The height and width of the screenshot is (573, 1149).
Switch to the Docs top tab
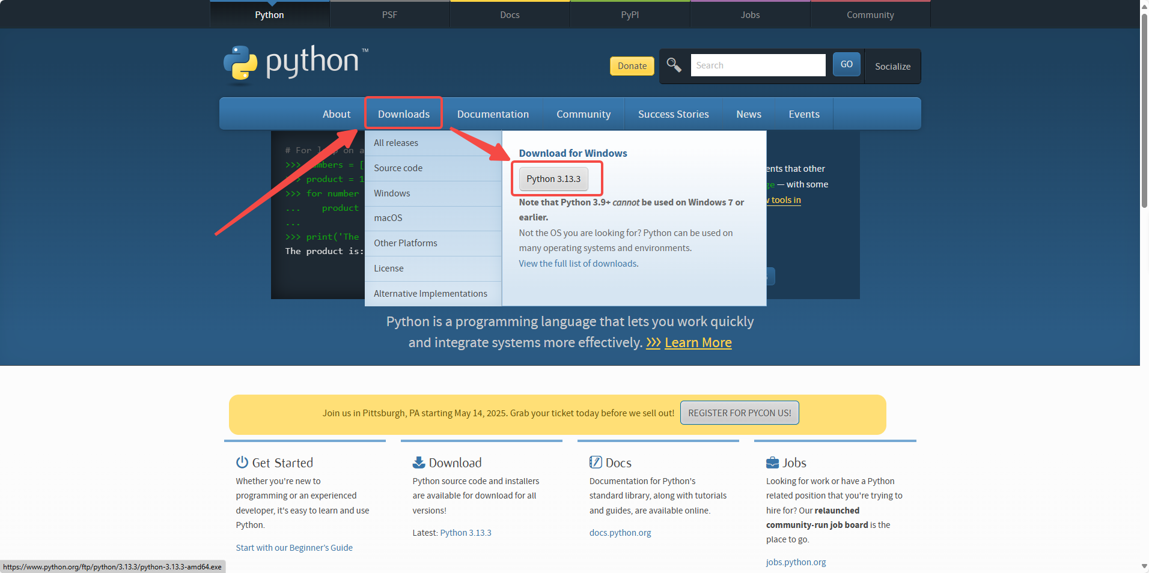click(510, 14)
